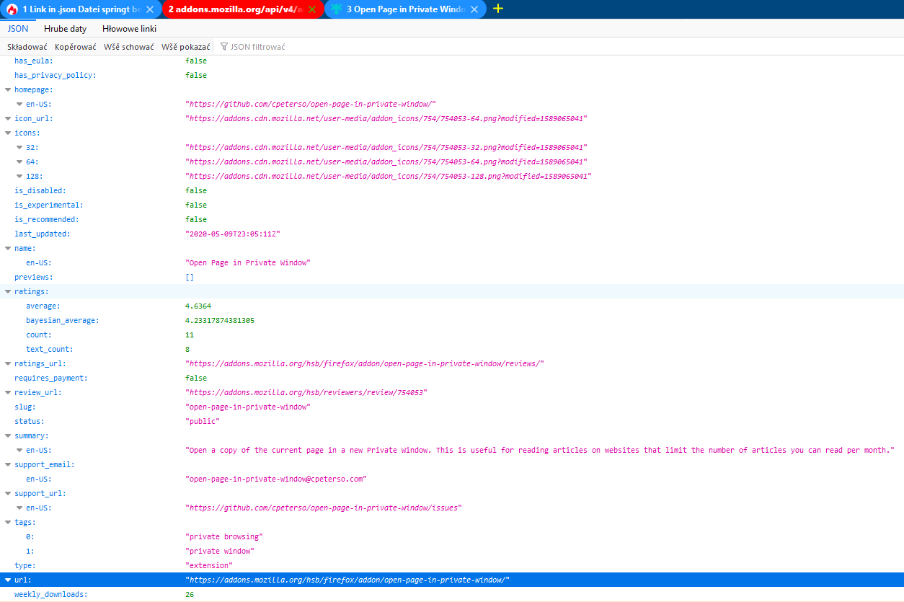Collapse the 'icons' node
The width and height of the screenshot is (904, 602).
(8, 133)
